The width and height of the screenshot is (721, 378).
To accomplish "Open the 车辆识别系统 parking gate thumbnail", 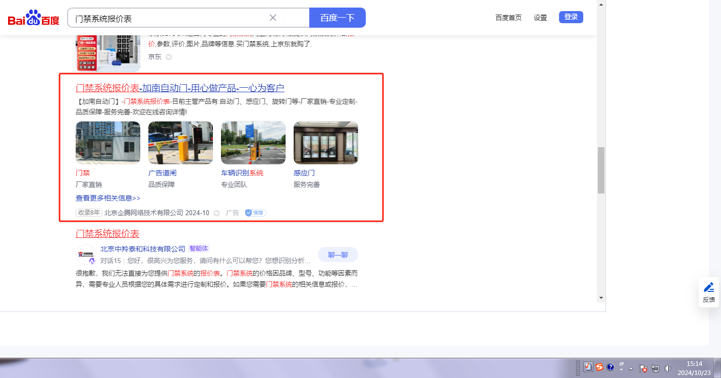I will point(253,143).
